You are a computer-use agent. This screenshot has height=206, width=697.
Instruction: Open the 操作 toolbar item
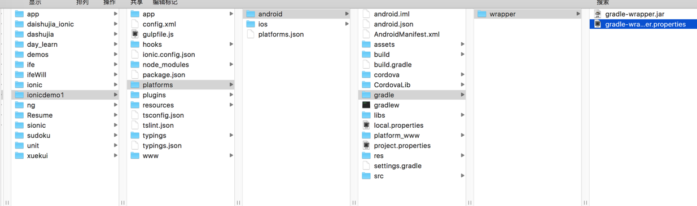[x=109, y=2]
